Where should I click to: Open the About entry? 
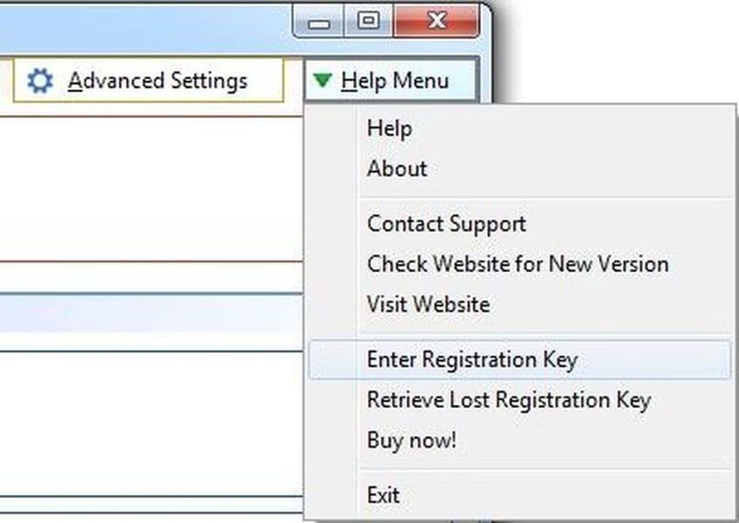click(397, 169)
